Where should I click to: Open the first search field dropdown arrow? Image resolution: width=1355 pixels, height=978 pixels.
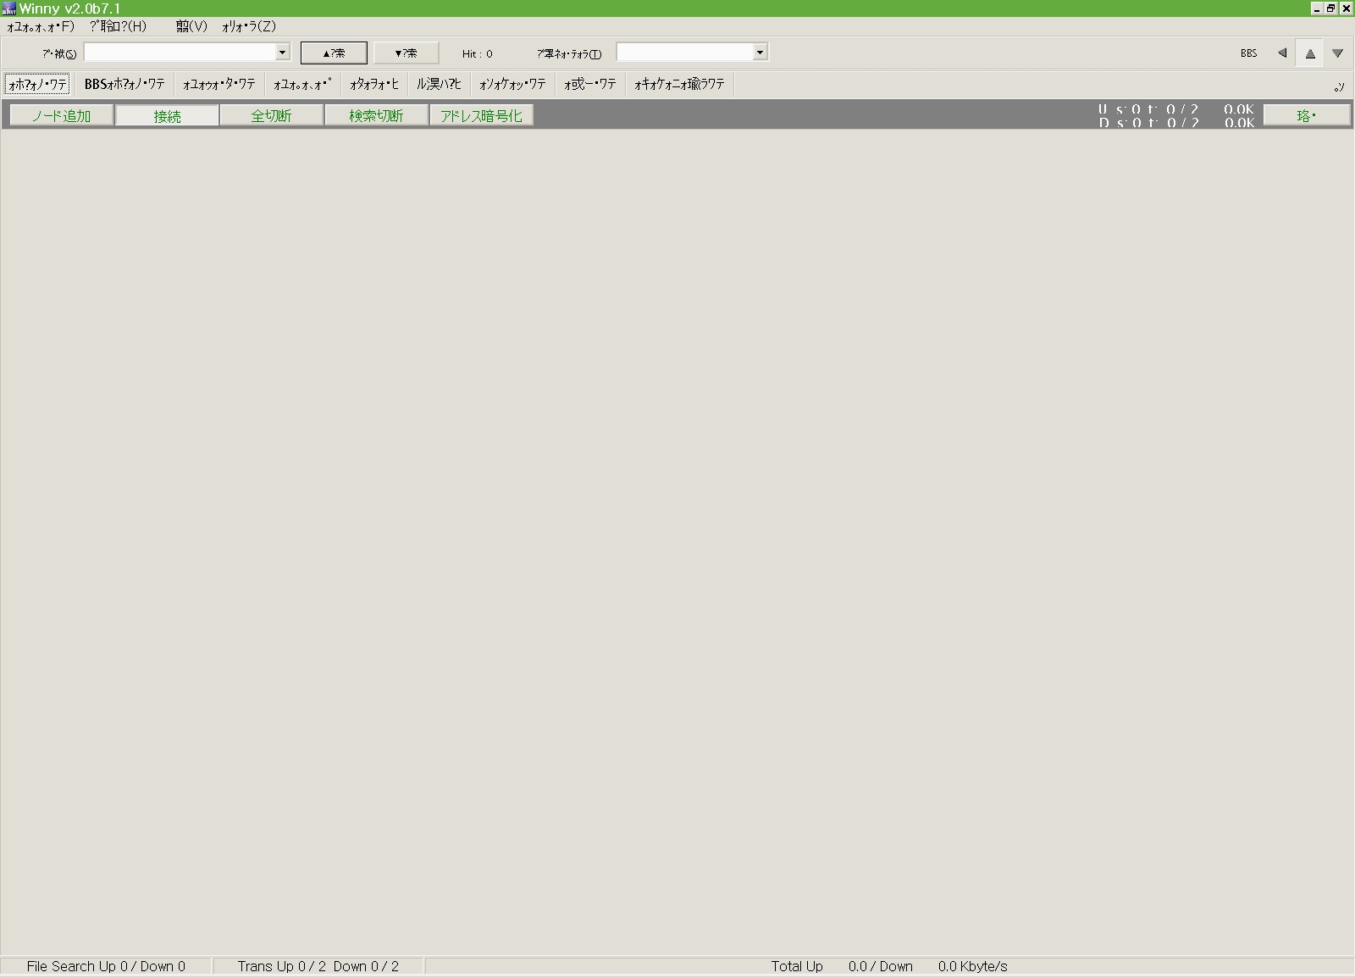pos(282,53)
